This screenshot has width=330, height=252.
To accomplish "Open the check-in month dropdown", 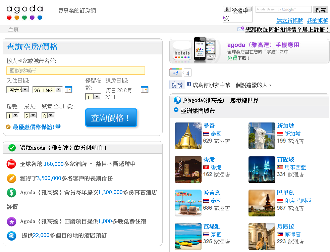I will 58,90.
